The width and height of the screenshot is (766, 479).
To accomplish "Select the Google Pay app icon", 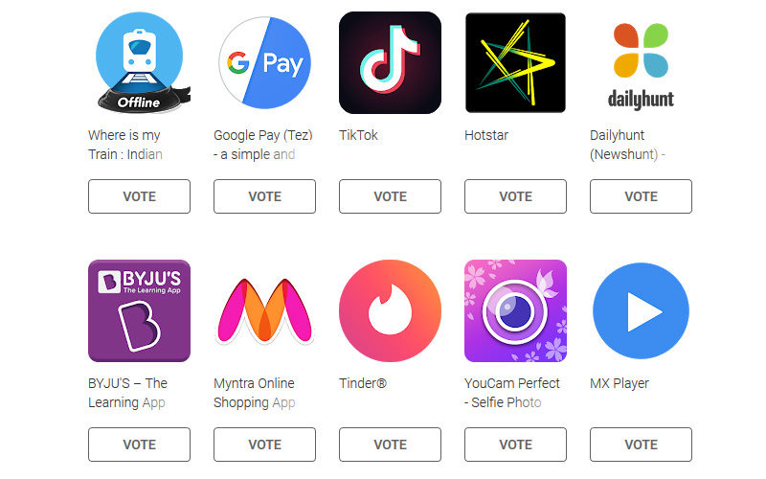I will 265,62.
